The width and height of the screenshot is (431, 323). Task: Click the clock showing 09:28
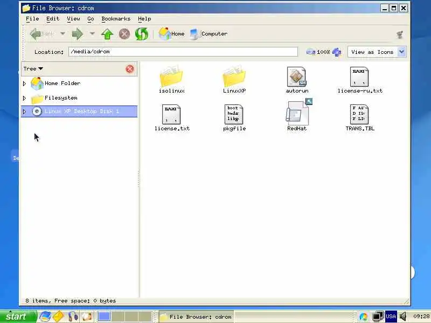pyautogui.click(x=421, y=317)
